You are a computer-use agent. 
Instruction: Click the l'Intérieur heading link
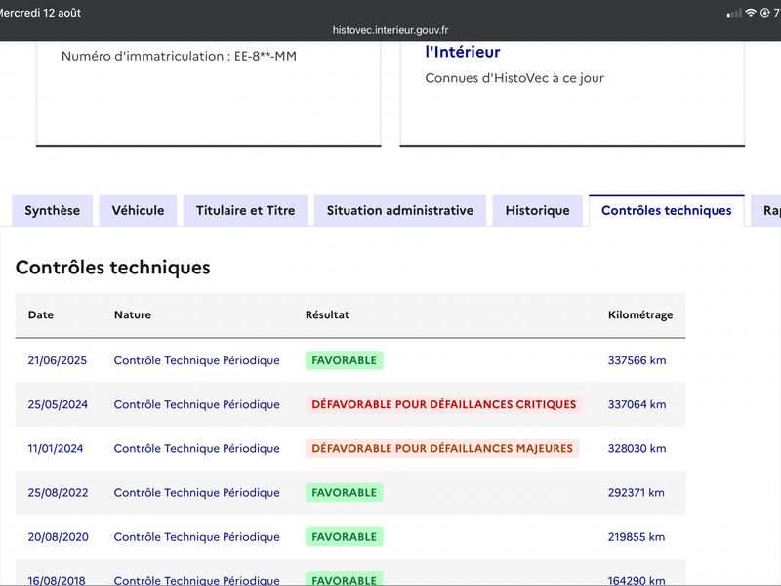[462, 52]
